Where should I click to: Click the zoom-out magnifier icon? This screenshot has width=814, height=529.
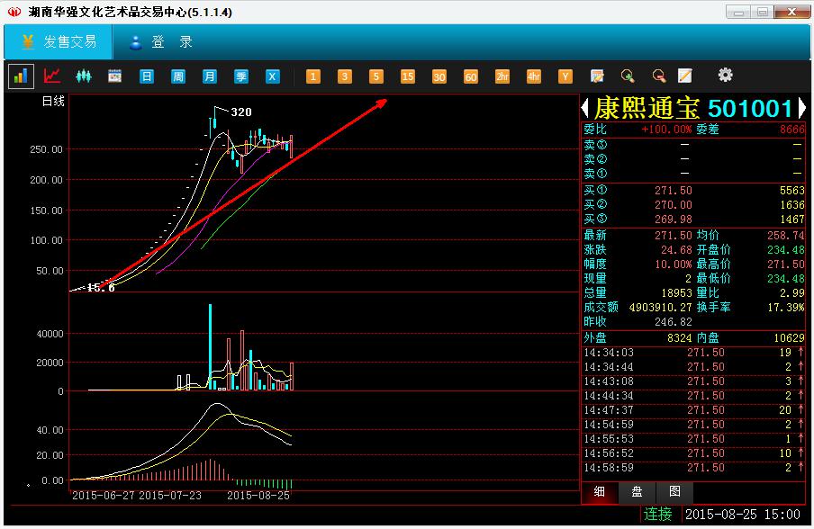pos(659,76)
